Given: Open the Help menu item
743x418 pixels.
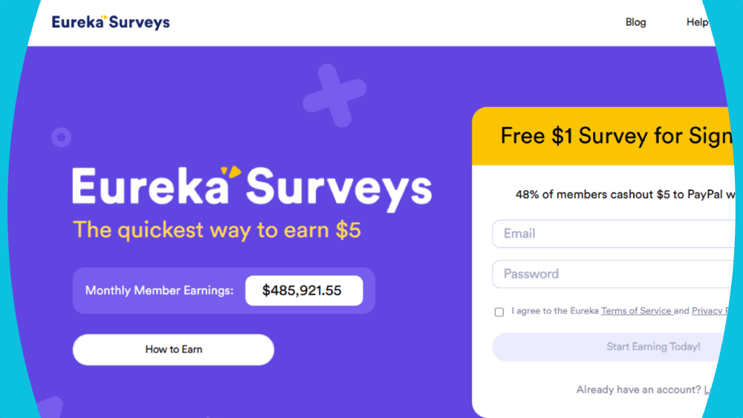Looking at the screenshot, I should [697, 22].
